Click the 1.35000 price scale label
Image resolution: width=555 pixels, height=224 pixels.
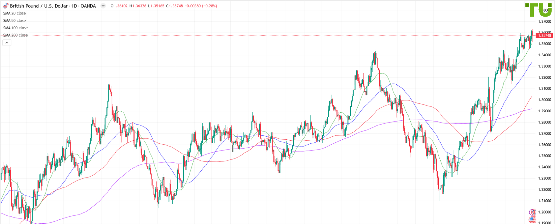tap(545, 44)
